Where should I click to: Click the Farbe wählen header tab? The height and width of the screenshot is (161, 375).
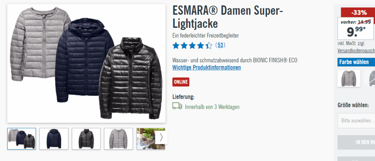pos(356,62)
